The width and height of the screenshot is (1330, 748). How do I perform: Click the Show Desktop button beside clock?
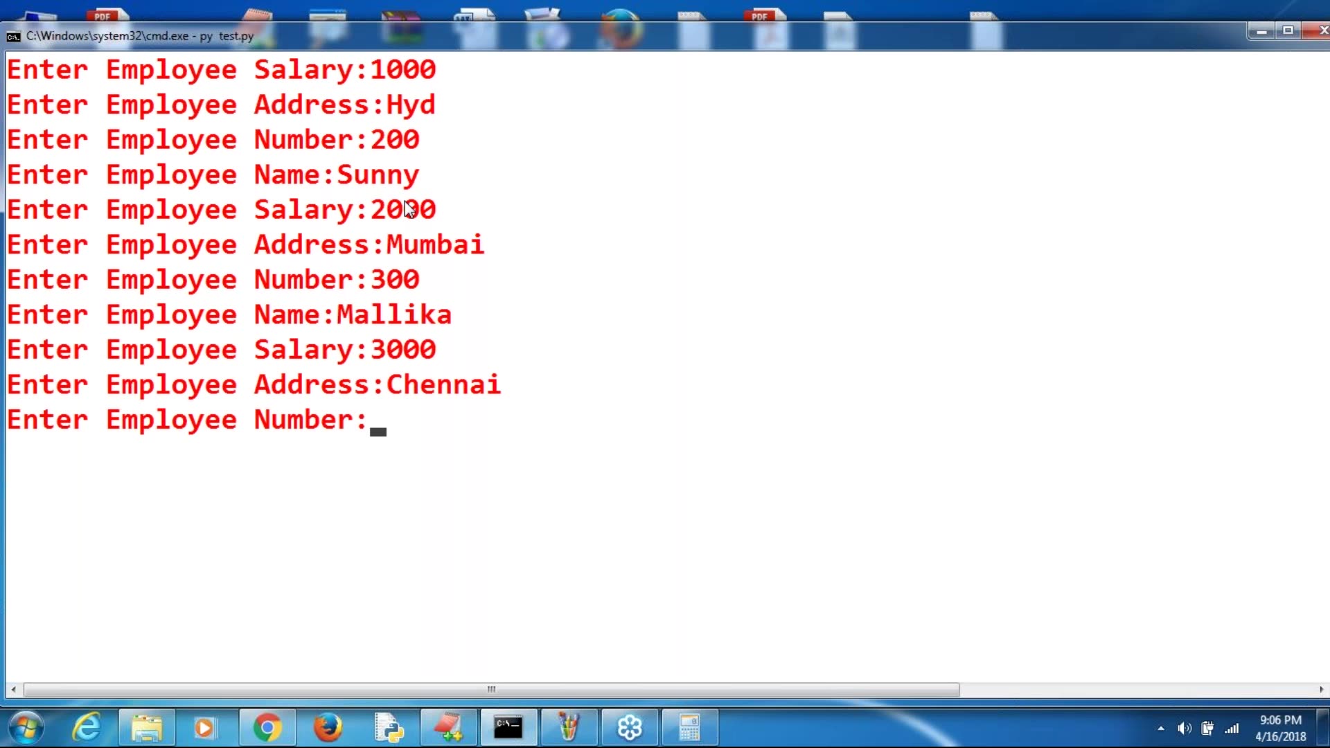[1323, 728]
